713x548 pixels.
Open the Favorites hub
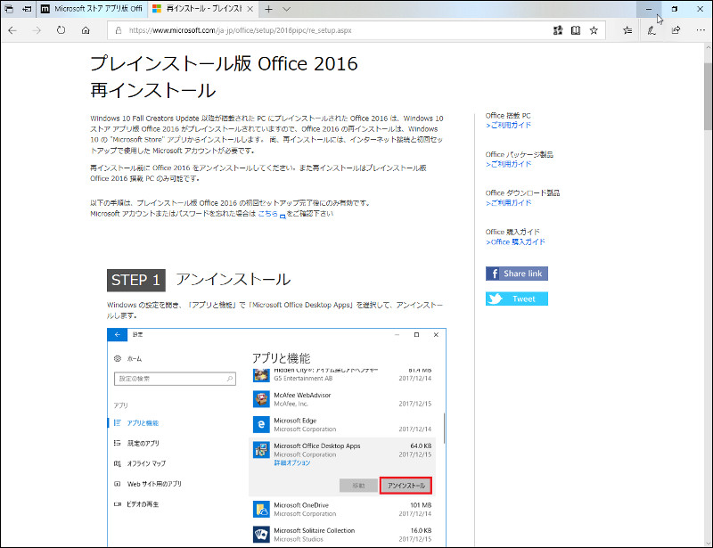coord(627,30)
